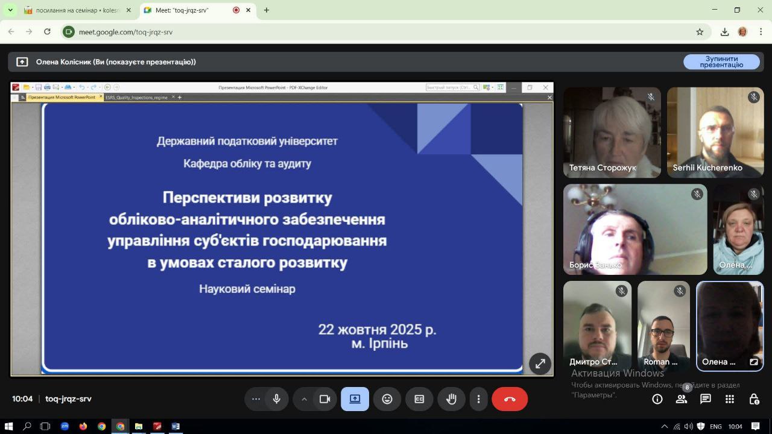Open host controls lock icon
772x434 pixels.
[x=754, y=399]
